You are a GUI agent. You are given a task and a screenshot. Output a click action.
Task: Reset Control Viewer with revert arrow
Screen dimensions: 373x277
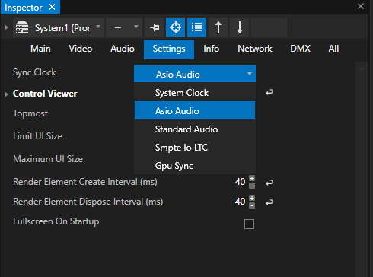(x=269, y=92)
